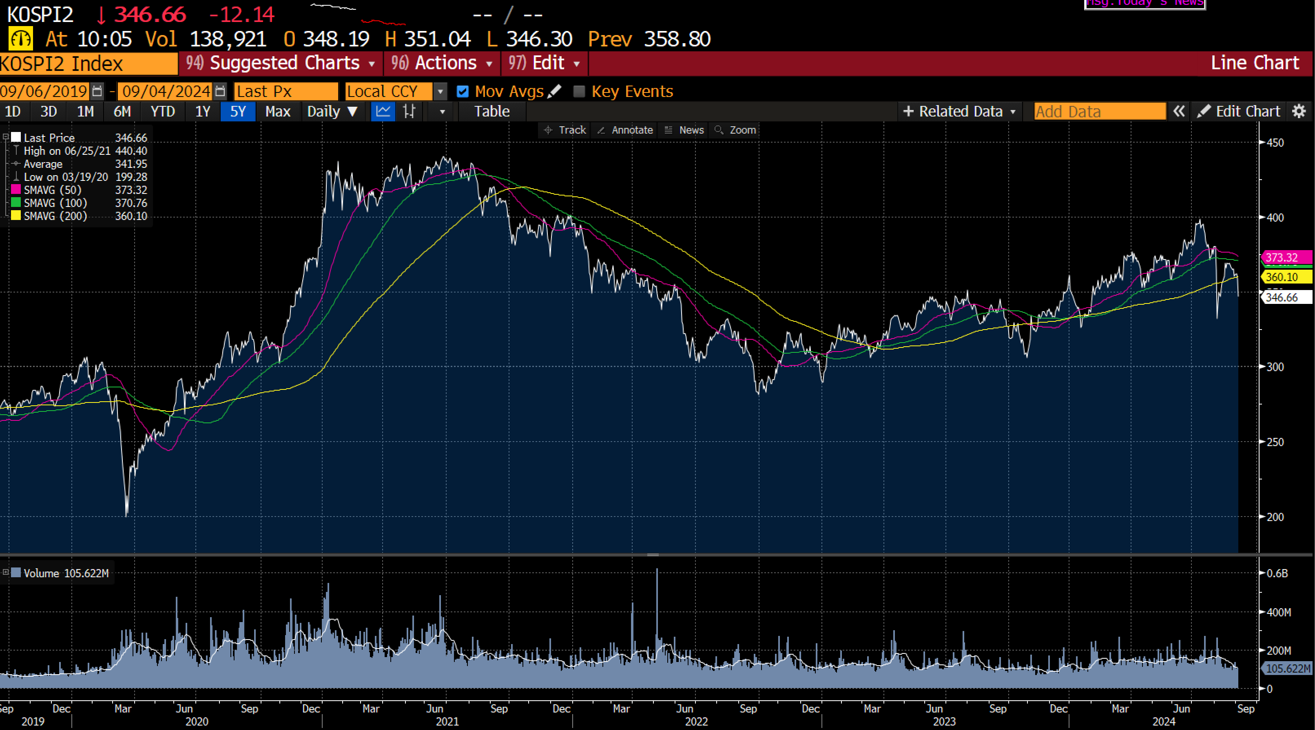Collapse the Volume legend box toggle

pyautogui.click(x=6, y=572)
